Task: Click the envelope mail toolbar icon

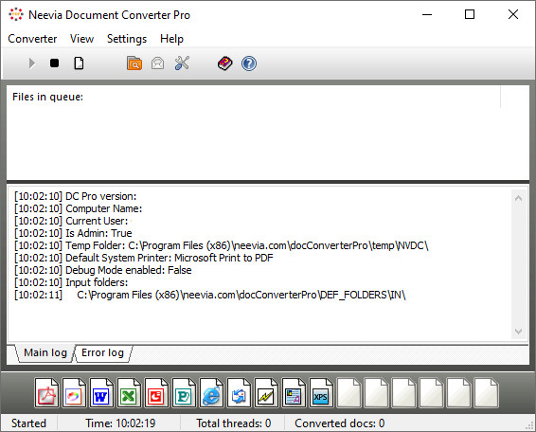Action: [x=157, y=63]
